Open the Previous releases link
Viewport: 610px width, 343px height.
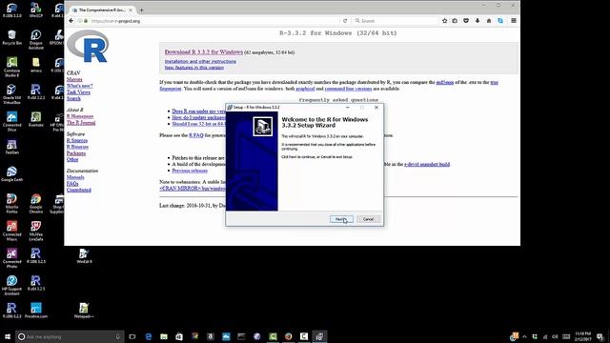190,171
